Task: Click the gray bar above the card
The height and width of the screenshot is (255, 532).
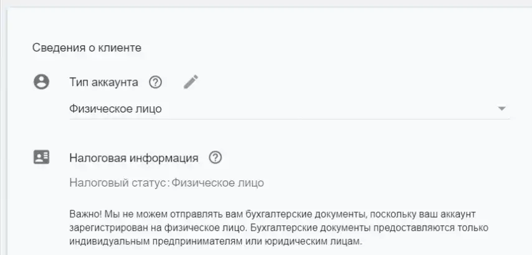Action: pyautogui.click(x=266, y=3)
